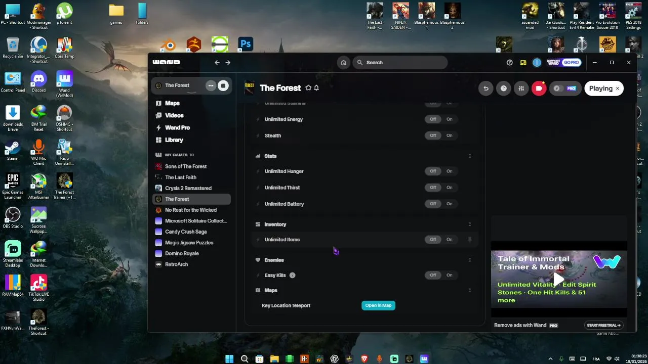
Task: Play the Tale of Immortal ad video
Action: tap(559, 279)
